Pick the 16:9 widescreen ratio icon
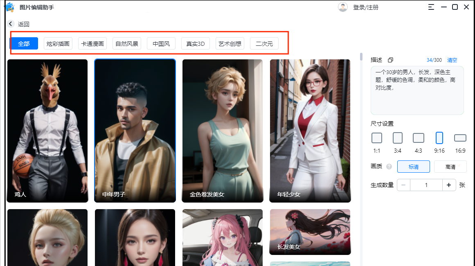The height and width of the screenshot is (266, 475). [x=460, y=138]
